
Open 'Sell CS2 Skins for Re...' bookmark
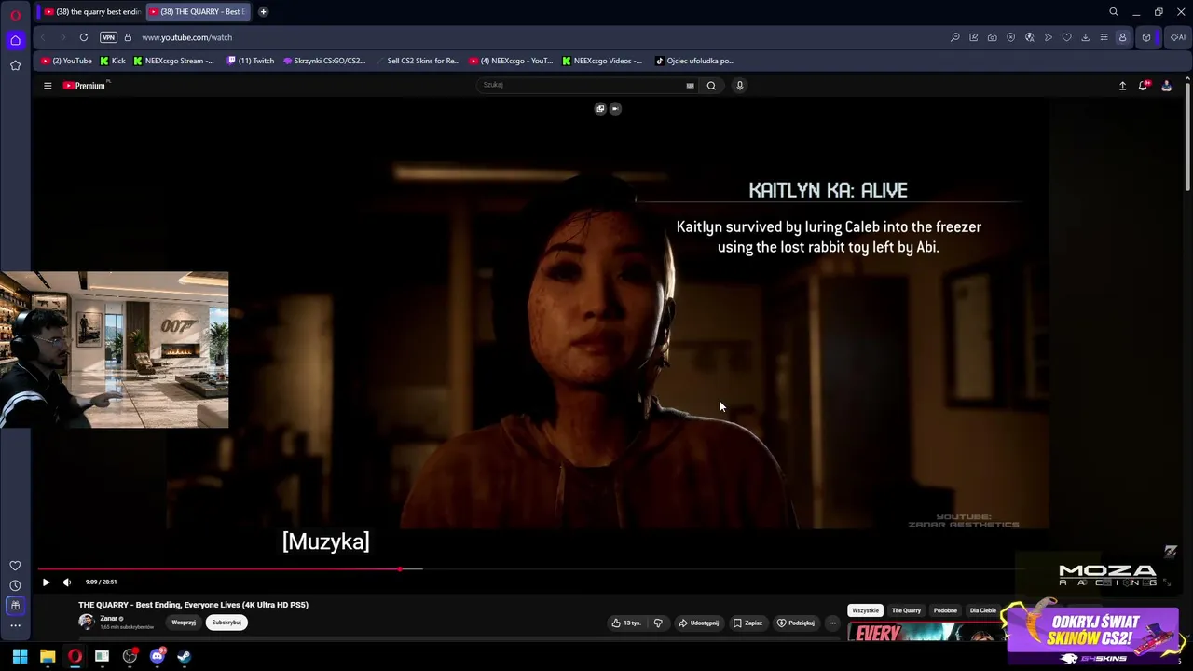coord(418,61)
